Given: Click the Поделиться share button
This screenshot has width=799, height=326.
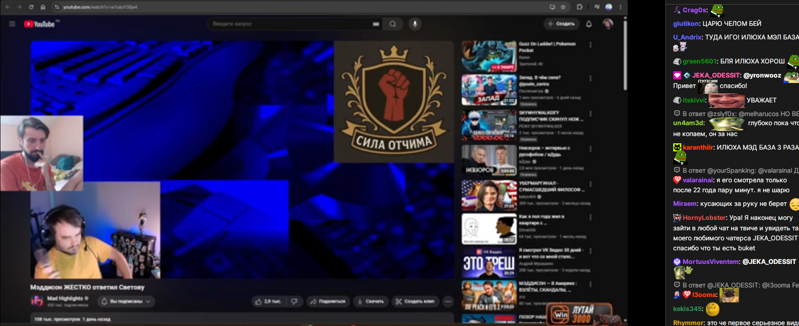Looking at the screenshot, I should (x=327, y=301).
